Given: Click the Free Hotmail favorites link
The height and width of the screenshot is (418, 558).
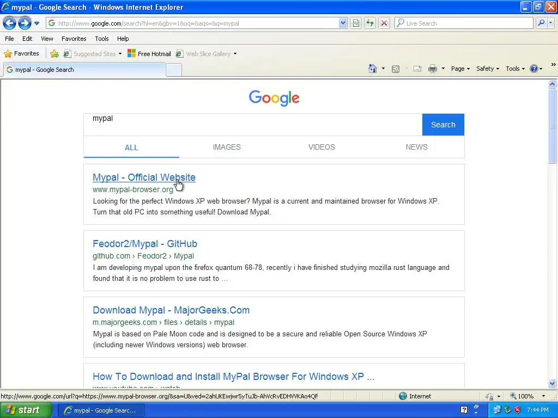Looking at the screenshot, I should pyautogui.click(x=149, y=54).
